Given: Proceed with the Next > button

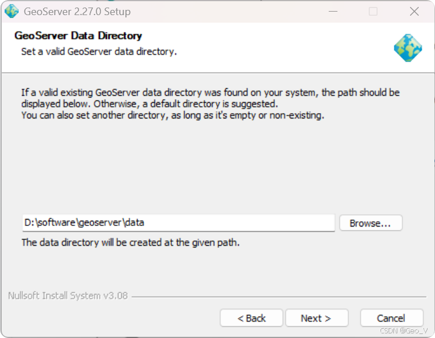Looking at the screenshot, I should [x=317, y=318].
